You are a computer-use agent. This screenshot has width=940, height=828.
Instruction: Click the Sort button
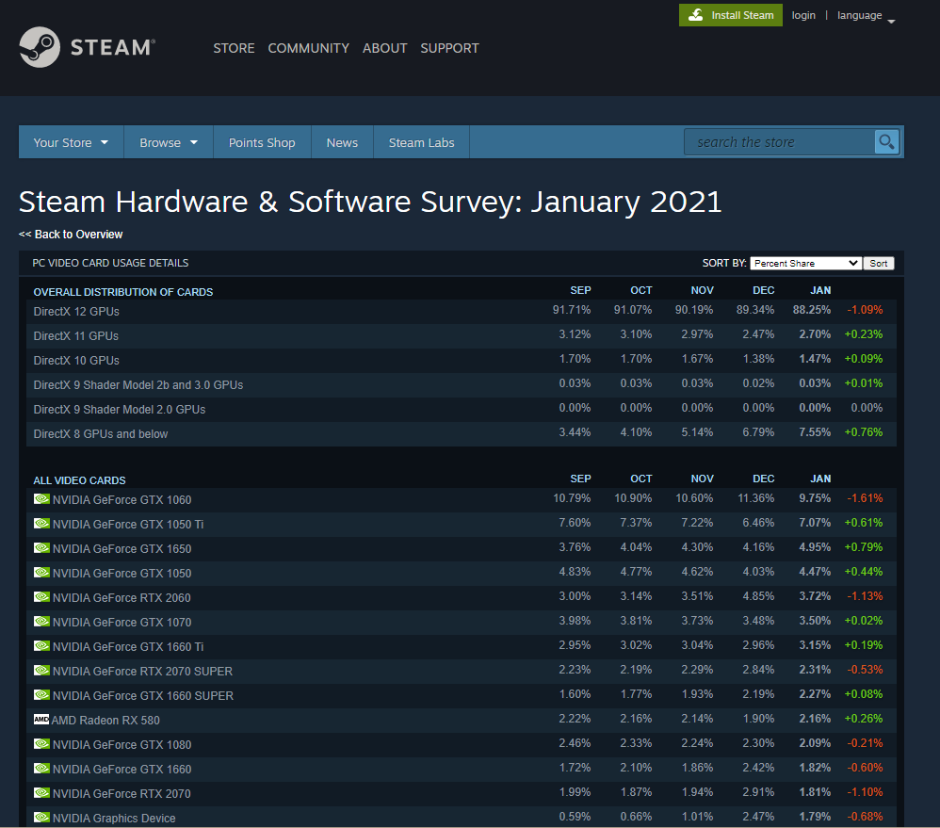click(x=879, y=263)
